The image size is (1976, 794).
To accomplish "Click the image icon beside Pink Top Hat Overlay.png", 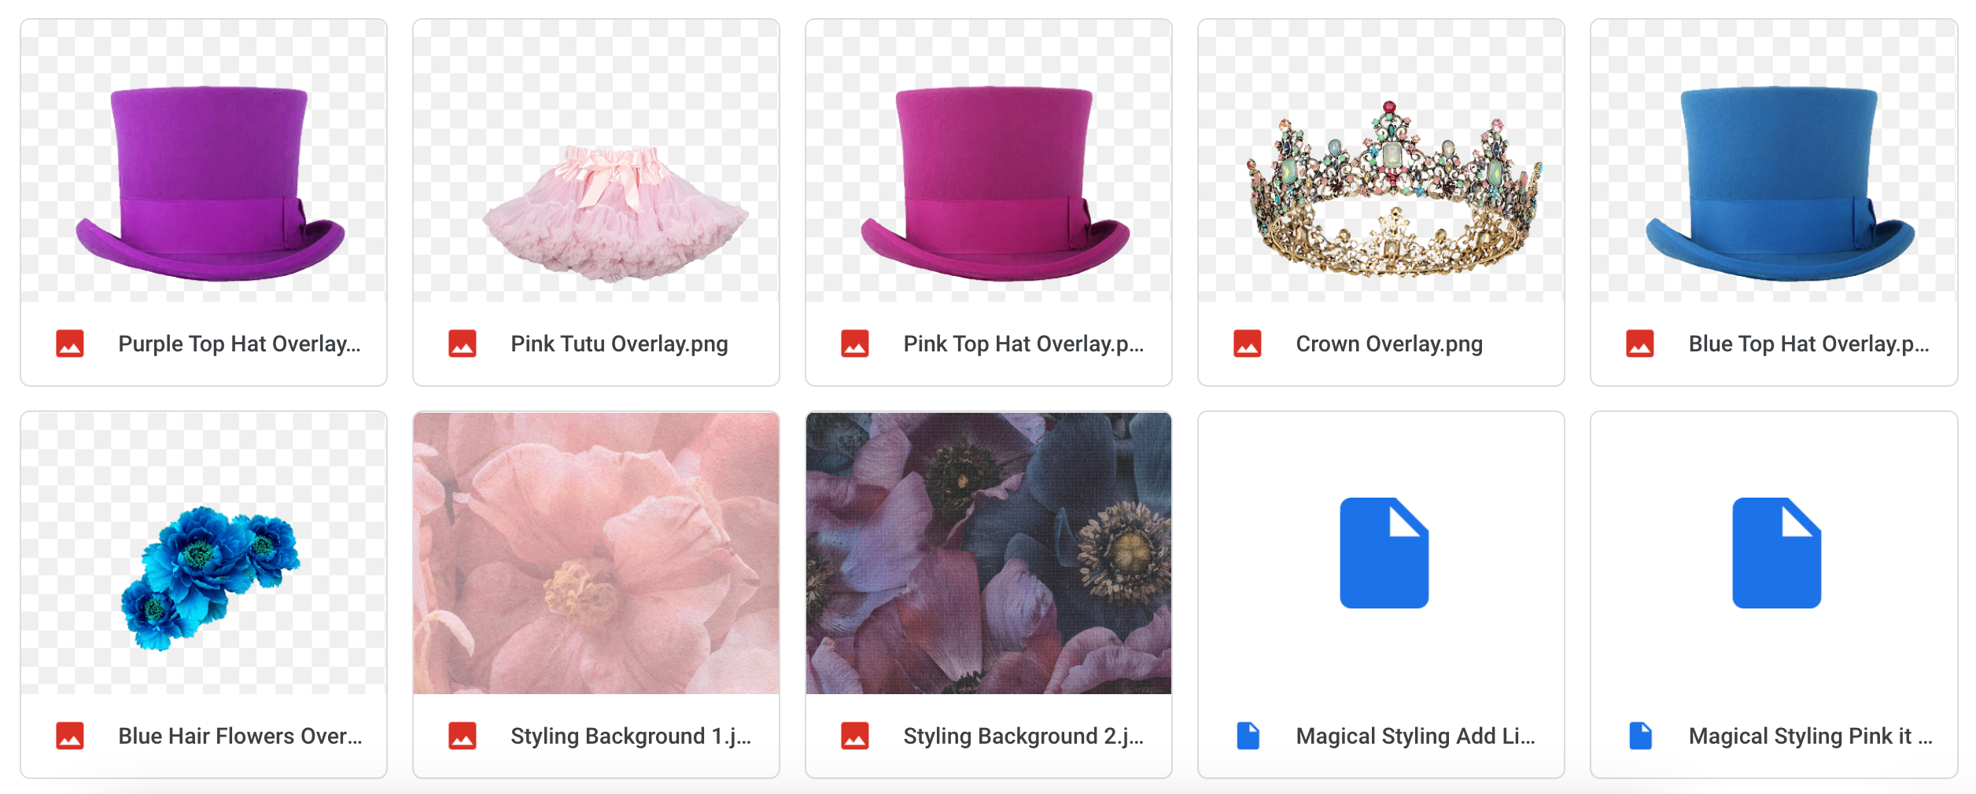I will click(x=856, y=343).
